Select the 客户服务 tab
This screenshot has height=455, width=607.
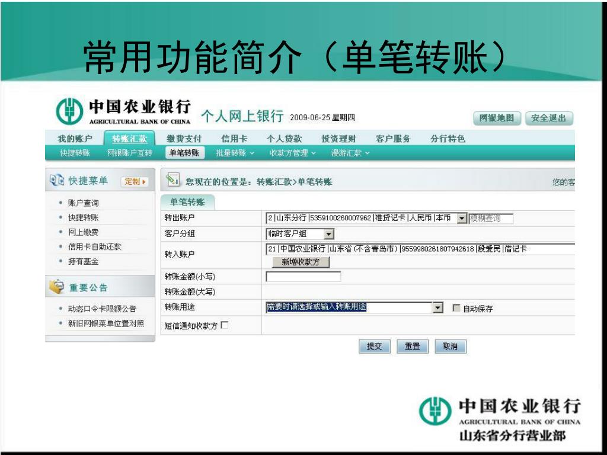point(393,139)
